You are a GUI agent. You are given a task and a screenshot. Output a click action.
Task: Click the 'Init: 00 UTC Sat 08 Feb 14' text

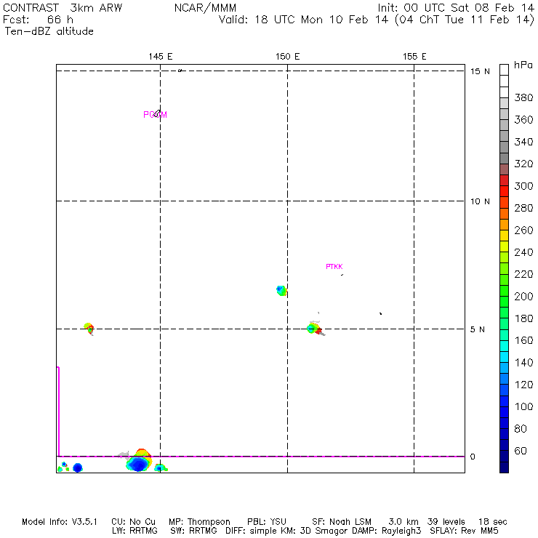(456, 8)
